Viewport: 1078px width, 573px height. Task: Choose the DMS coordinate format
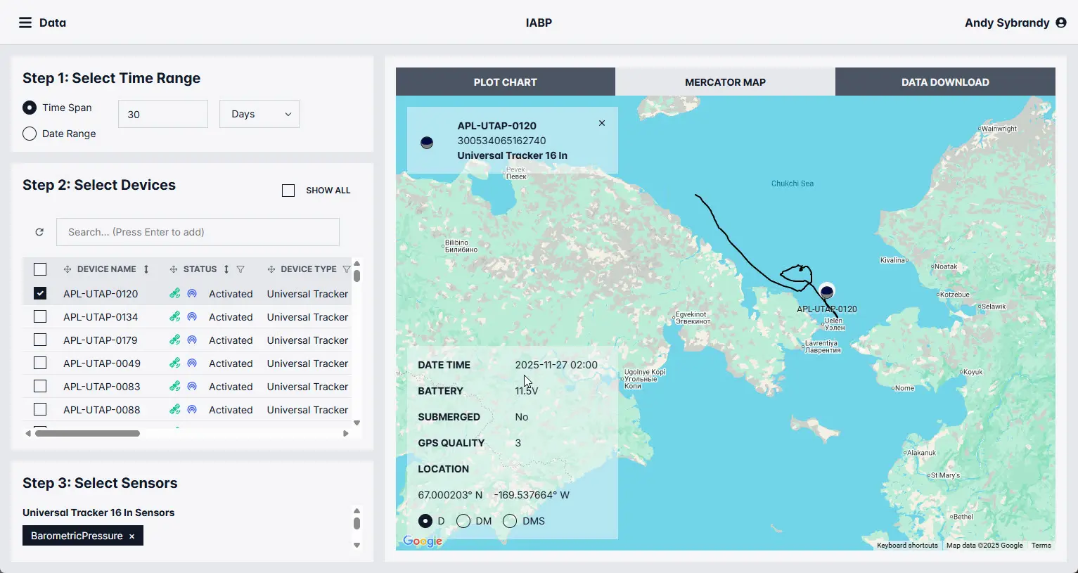(x=510, y=521)
